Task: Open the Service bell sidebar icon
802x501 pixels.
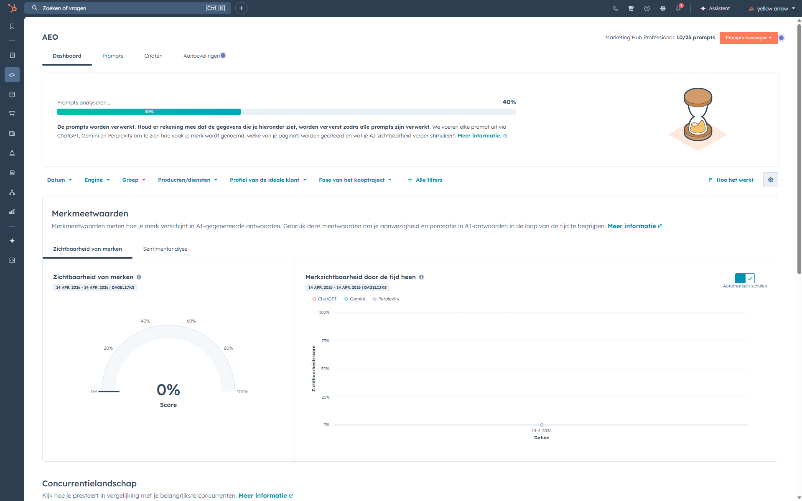Action: pos(12,153)
